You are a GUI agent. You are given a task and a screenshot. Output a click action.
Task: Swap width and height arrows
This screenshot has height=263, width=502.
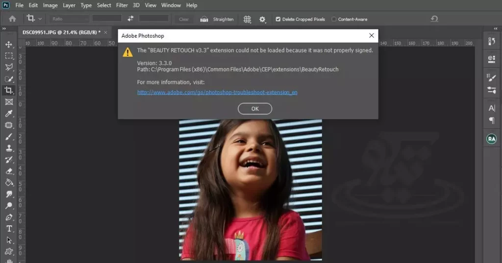pyautogui.click(x=130, y=19)
